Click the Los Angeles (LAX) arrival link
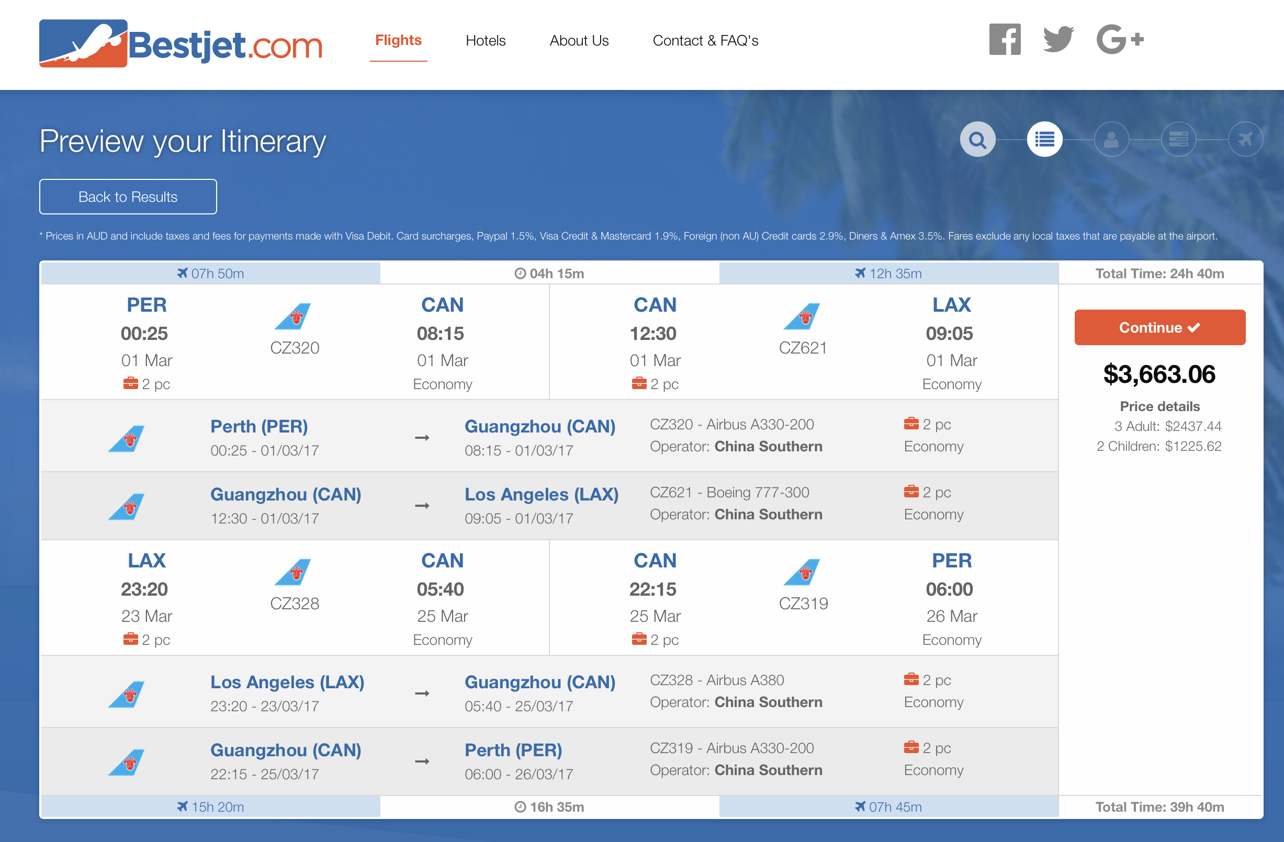This screenshot has height=842, width=1284. (541, 494)
